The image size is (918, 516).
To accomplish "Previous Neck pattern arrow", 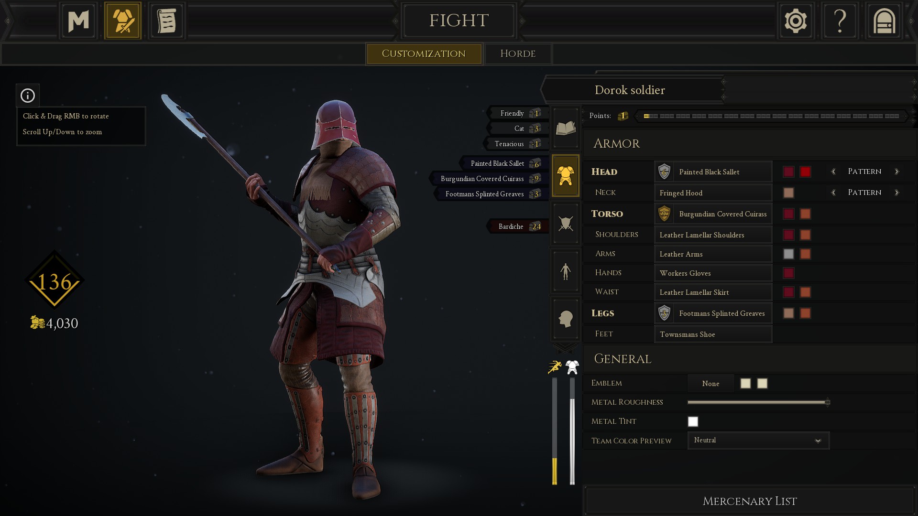I will tap(833, 193).
